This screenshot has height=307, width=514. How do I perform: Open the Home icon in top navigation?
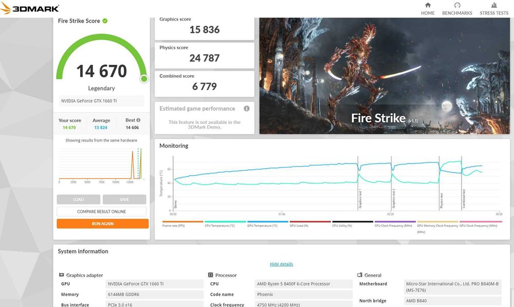[x=428, y=5]
